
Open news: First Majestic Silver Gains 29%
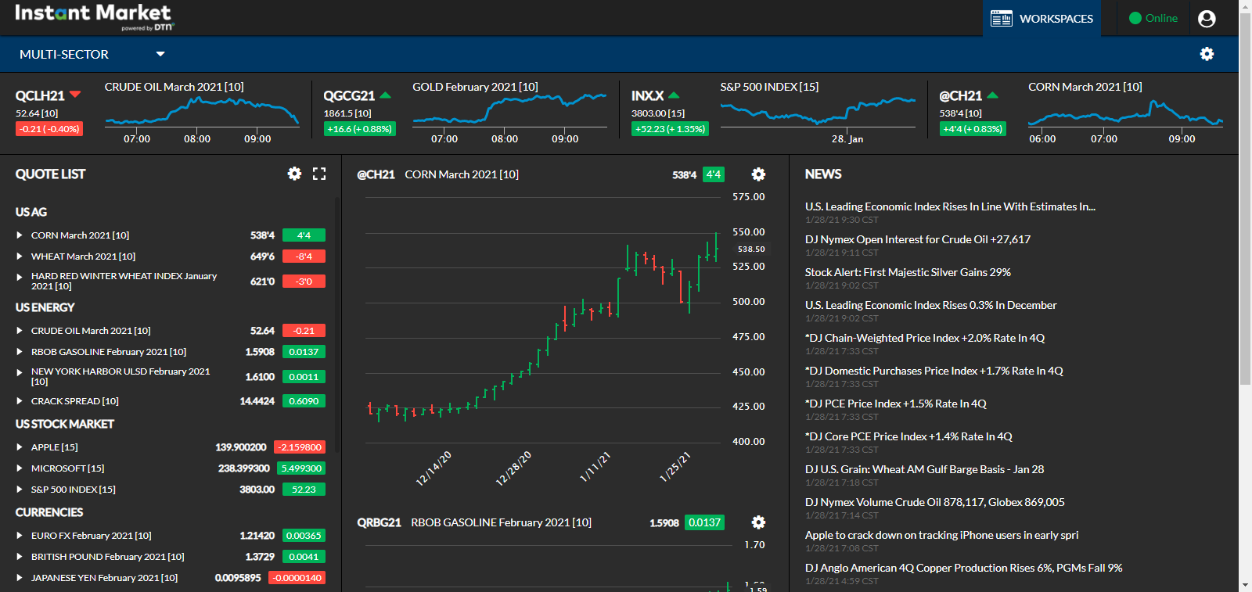coord(908,272)
